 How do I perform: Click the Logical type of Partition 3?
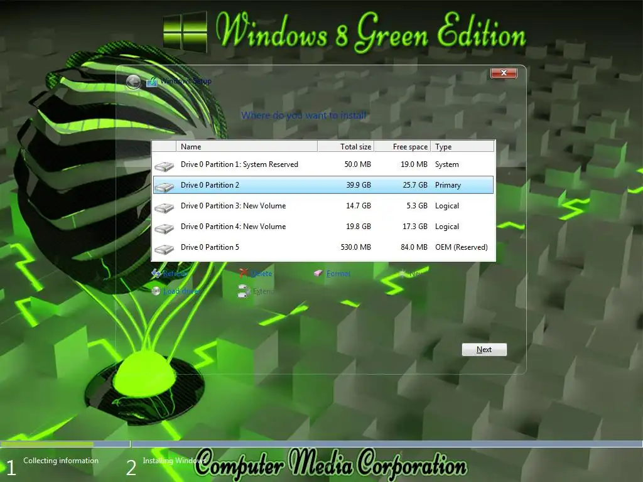(447, 206)
